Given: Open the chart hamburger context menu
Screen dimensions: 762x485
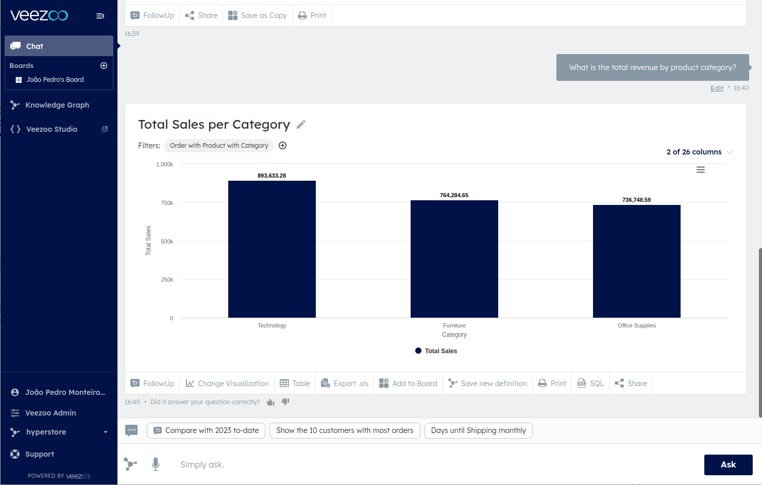Looking at the screenshot, I should pos(701,169).
